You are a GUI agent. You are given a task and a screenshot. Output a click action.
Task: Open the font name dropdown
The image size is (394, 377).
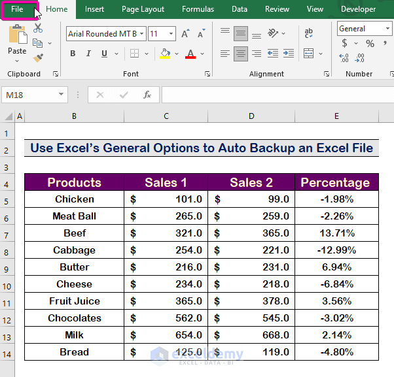[141, 33]
